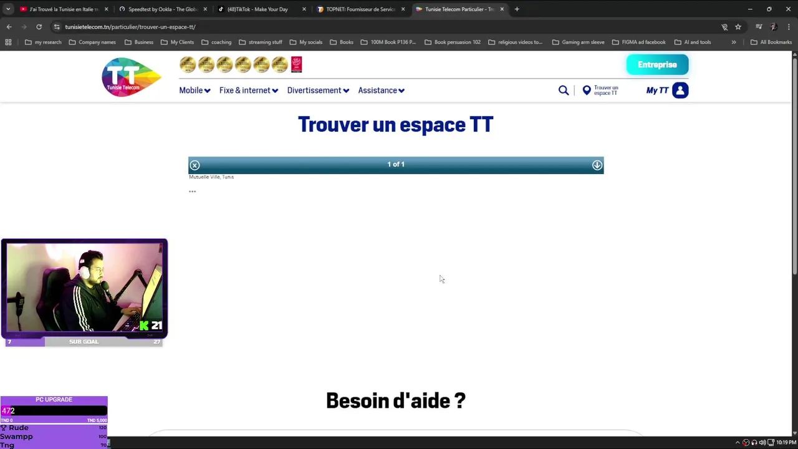The width and height of the screenshot is (798, 449).
Task: Open My Clients bookmark folder
Action: point(177,42)
